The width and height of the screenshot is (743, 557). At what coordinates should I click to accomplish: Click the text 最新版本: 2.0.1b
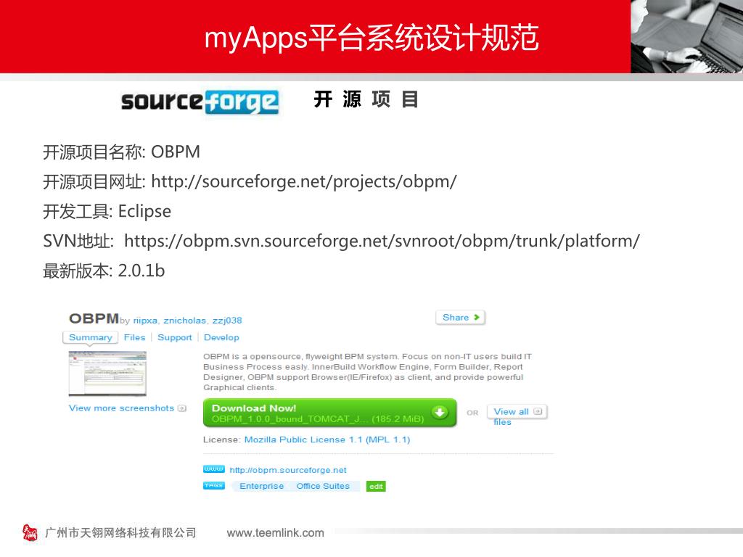[104, 271]
